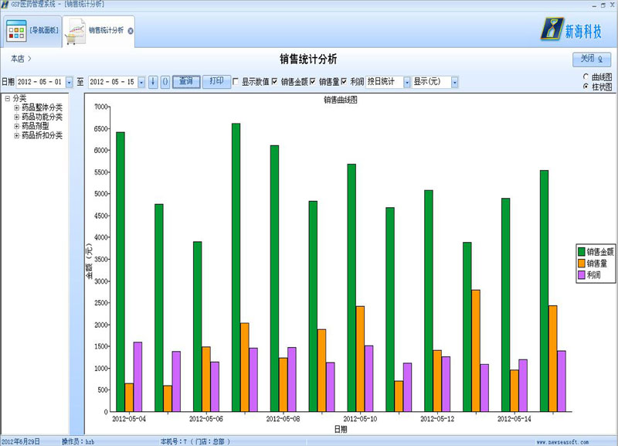Viewport: 618px width, 446px height.
Task: Click the parentheses button next to the query button
Action: tap(165, 82)
